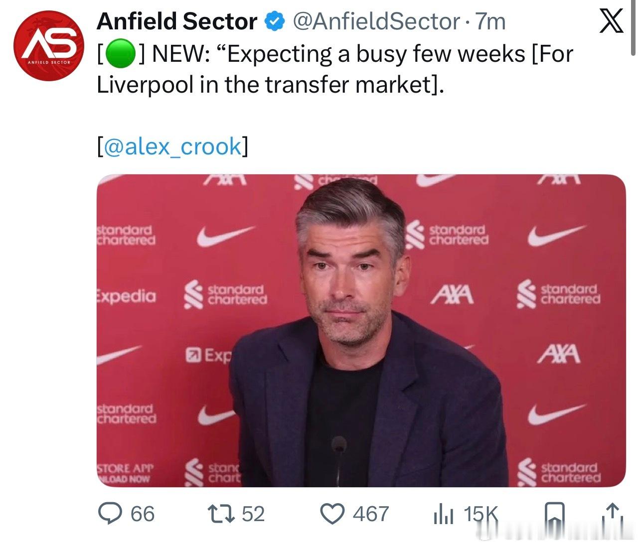Click the X logo icon

coord(611,21)
